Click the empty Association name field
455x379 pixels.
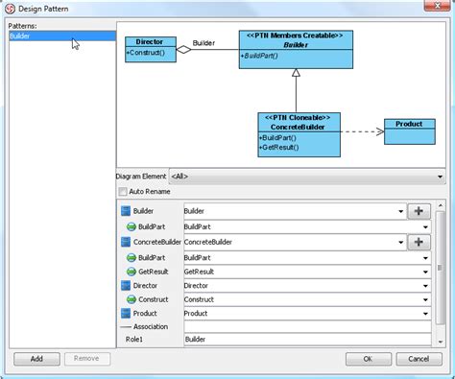pyautogui.click(x=307, y=327)
